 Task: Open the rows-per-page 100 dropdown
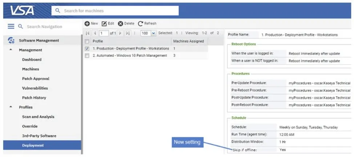point(153,33)
